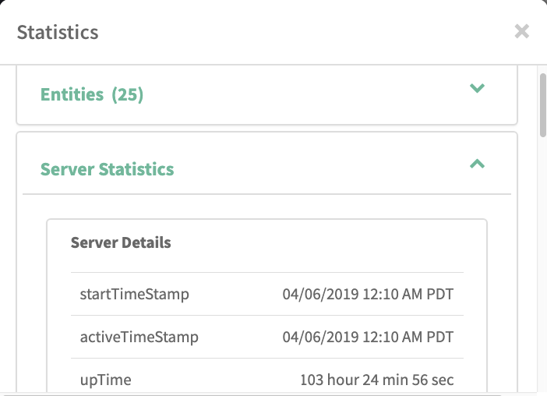Click the Statistics dialog title
Viewport: 547px width, 396px height.
(x=58, y=32)
